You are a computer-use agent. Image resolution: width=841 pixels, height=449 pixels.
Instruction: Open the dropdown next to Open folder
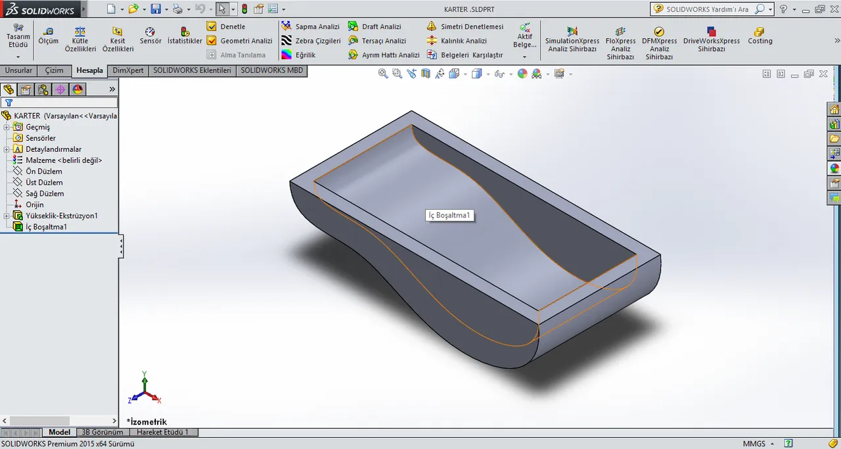pyautogui.click(x=144, y=9)
